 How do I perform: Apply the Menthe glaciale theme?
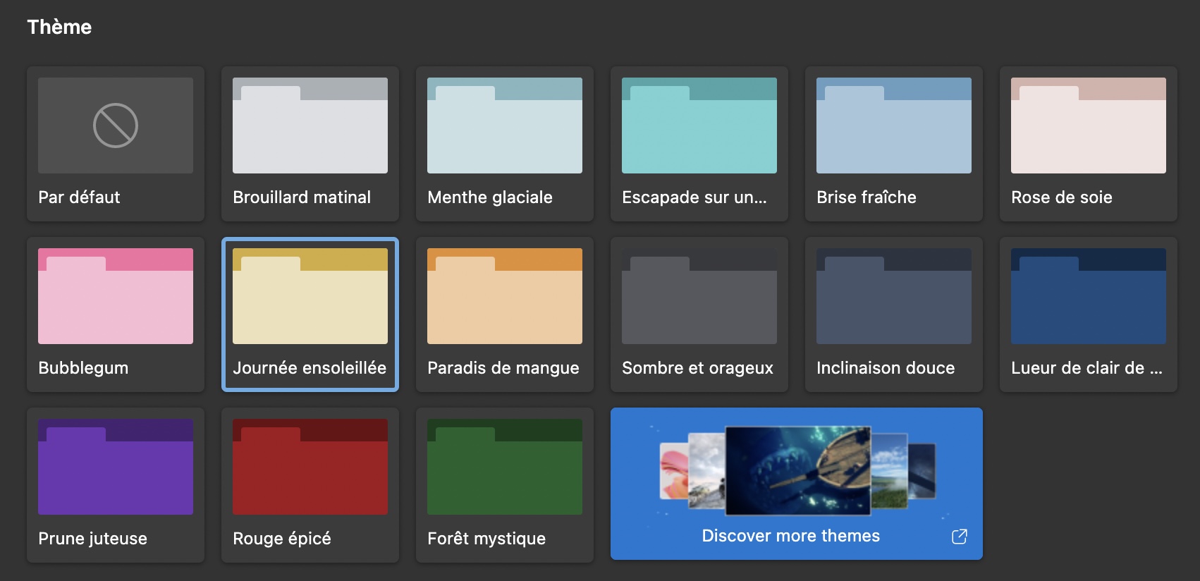(x=504, y=144)
